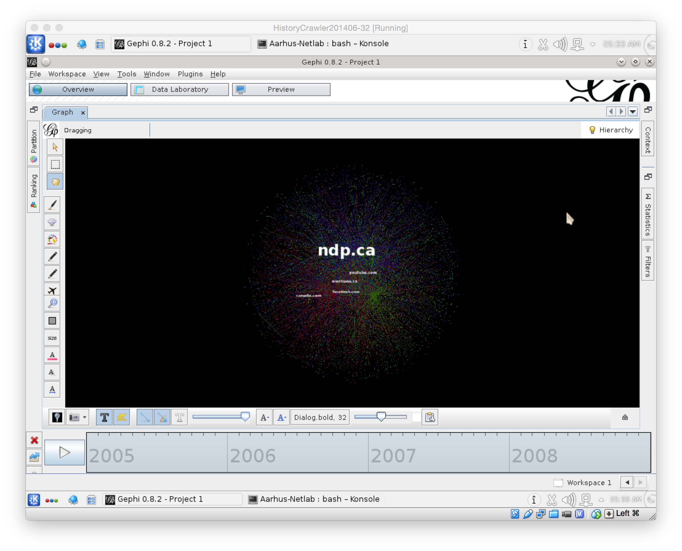This screenshot has width=682, height=551.
Task: Toggle show edges line button
Action: (x=145, y=417)
